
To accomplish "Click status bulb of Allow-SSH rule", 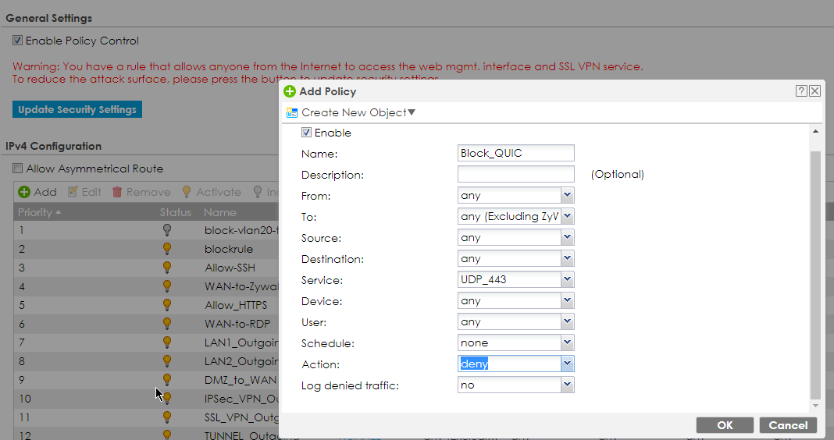I will pos(166,268).
